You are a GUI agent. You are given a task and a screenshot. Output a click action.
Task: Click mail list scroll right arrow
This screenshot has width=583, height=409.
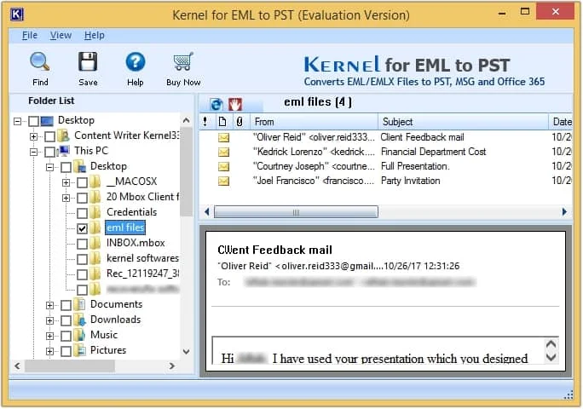564,212
